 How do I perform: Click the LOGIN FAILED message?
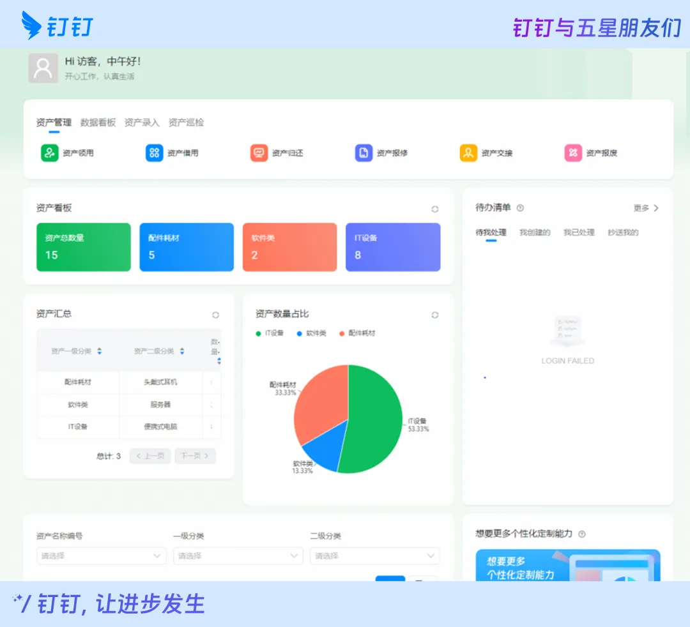pyautogui.click(x=568, y=361)
